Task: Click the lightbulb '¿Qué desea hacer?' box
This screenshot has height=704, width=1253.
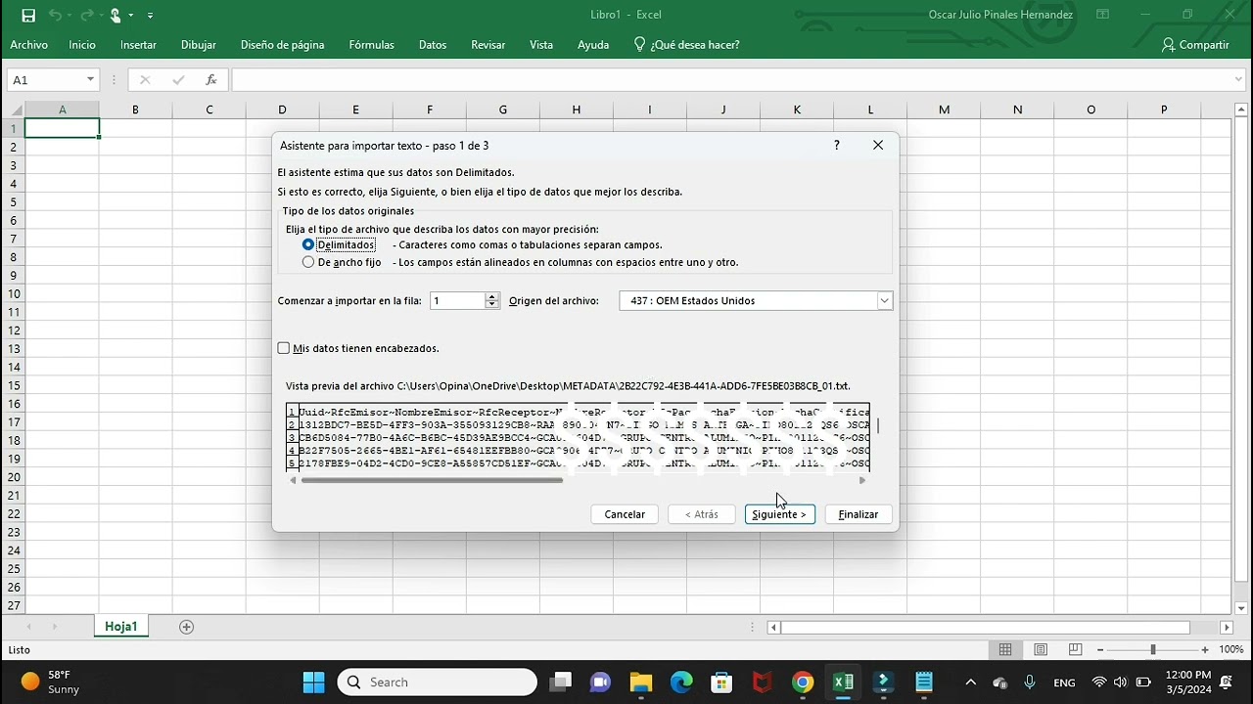Action: tap(686, 45)
